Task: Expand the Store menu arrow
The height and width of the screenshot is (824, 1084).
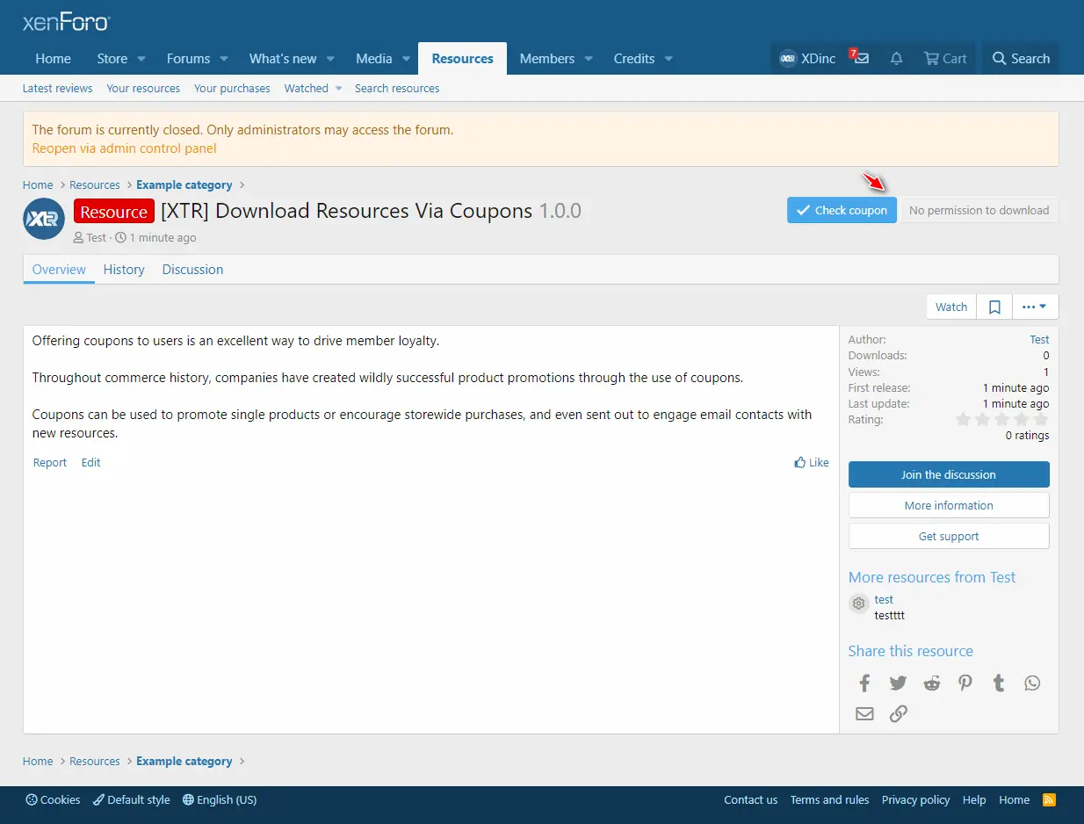Action: (141, 59)
